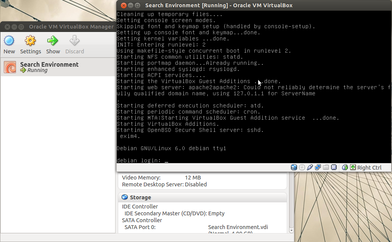Click network adapters status icon
The height and width of the screenshot is (242, 392).
tap(318, 167)
